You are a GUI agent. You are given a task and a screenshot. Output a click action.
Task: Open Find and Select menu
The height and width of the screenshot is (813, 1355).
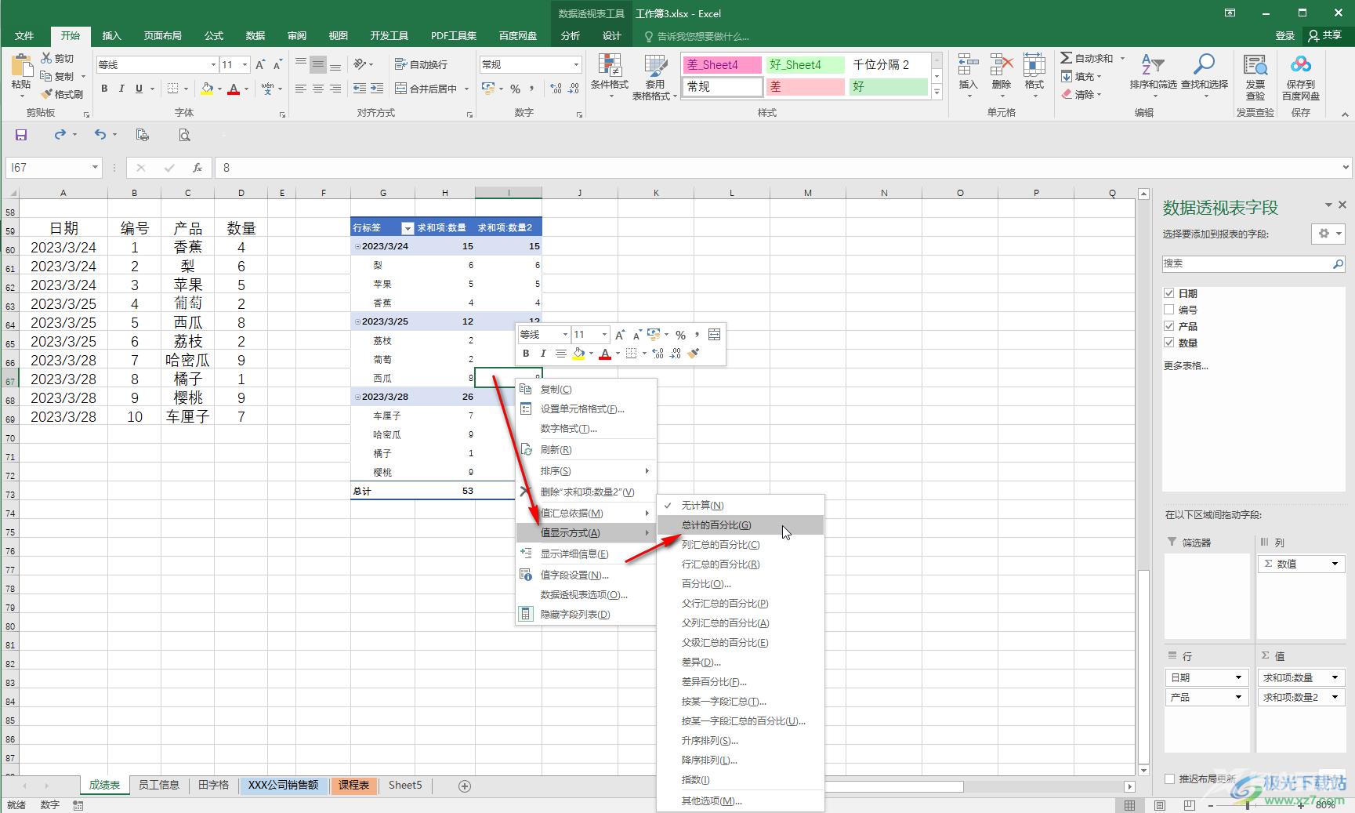point(1204,74)
